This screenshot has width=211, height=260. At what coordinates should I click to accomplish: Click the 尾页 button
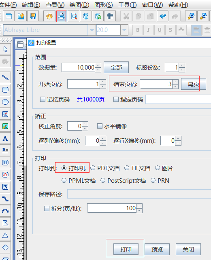(x=194, y=84)
